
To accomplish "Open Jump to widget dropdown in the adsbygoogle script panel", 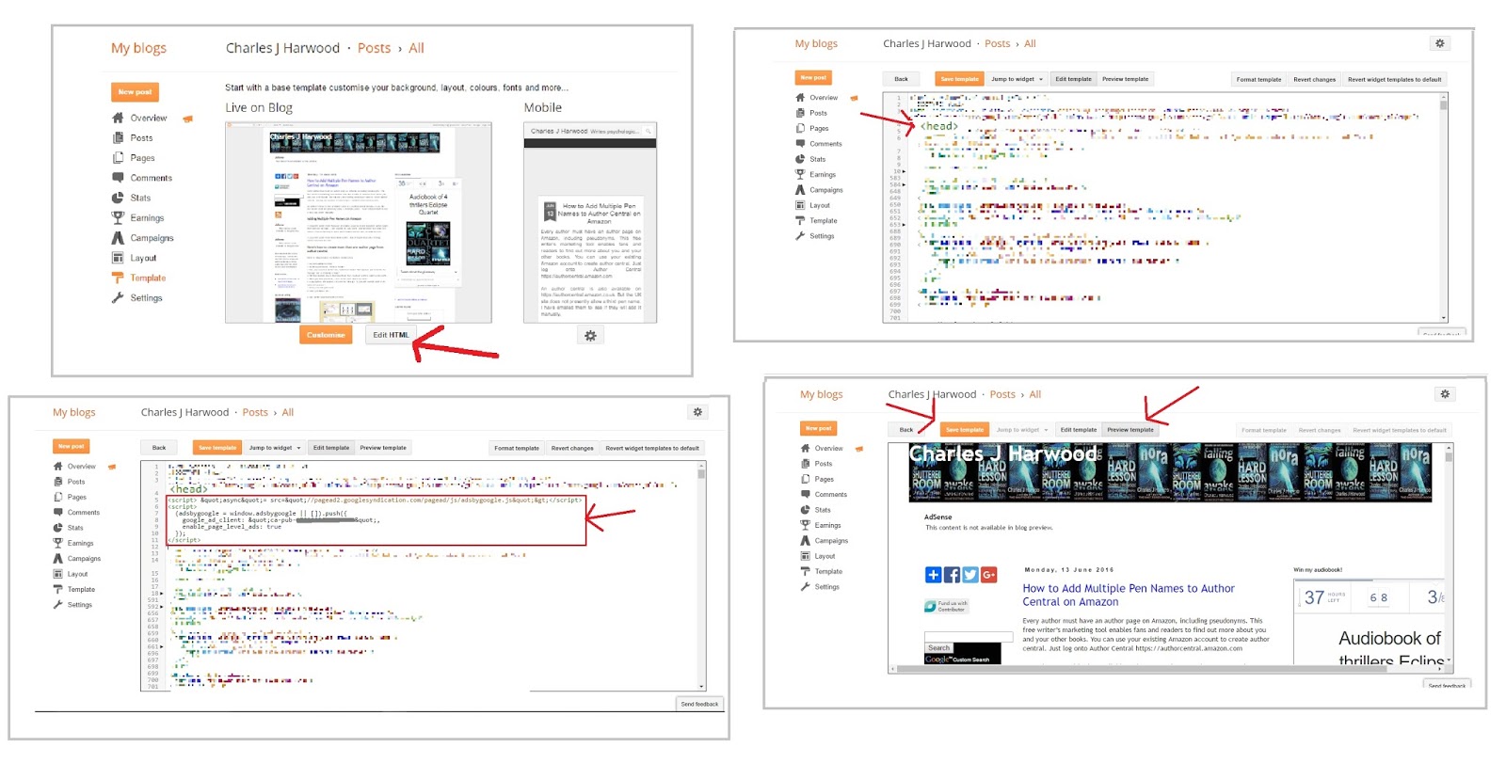I will coord(275,448).
